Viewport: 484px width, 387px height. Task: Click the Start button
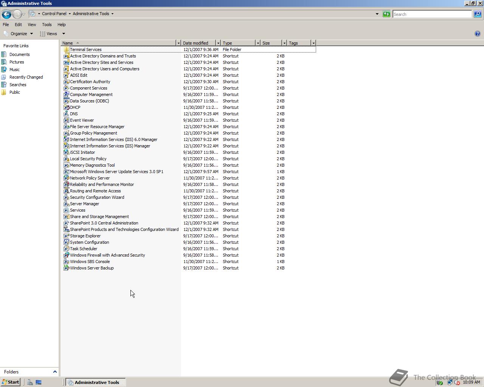(11, 382)
